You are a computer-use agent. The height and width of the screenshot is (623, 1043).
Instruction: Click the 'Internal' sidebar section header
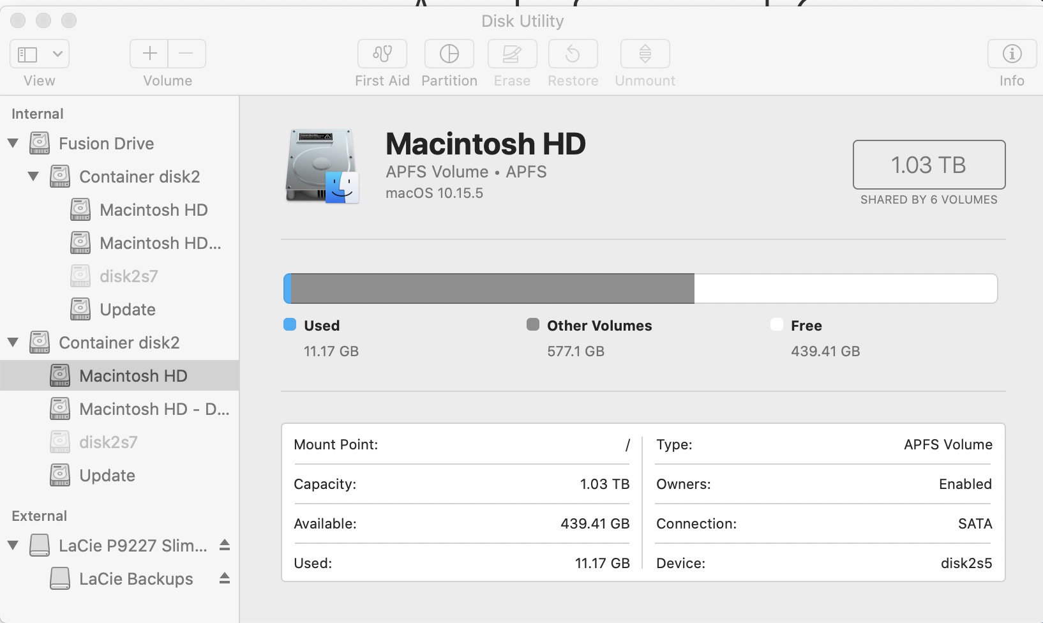point(38,114)
